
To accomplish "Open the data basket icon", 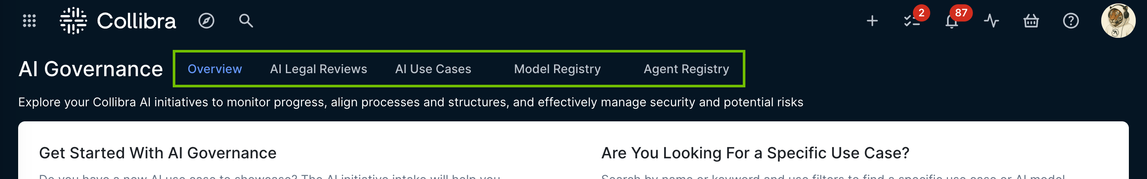I will point(1031,21).
